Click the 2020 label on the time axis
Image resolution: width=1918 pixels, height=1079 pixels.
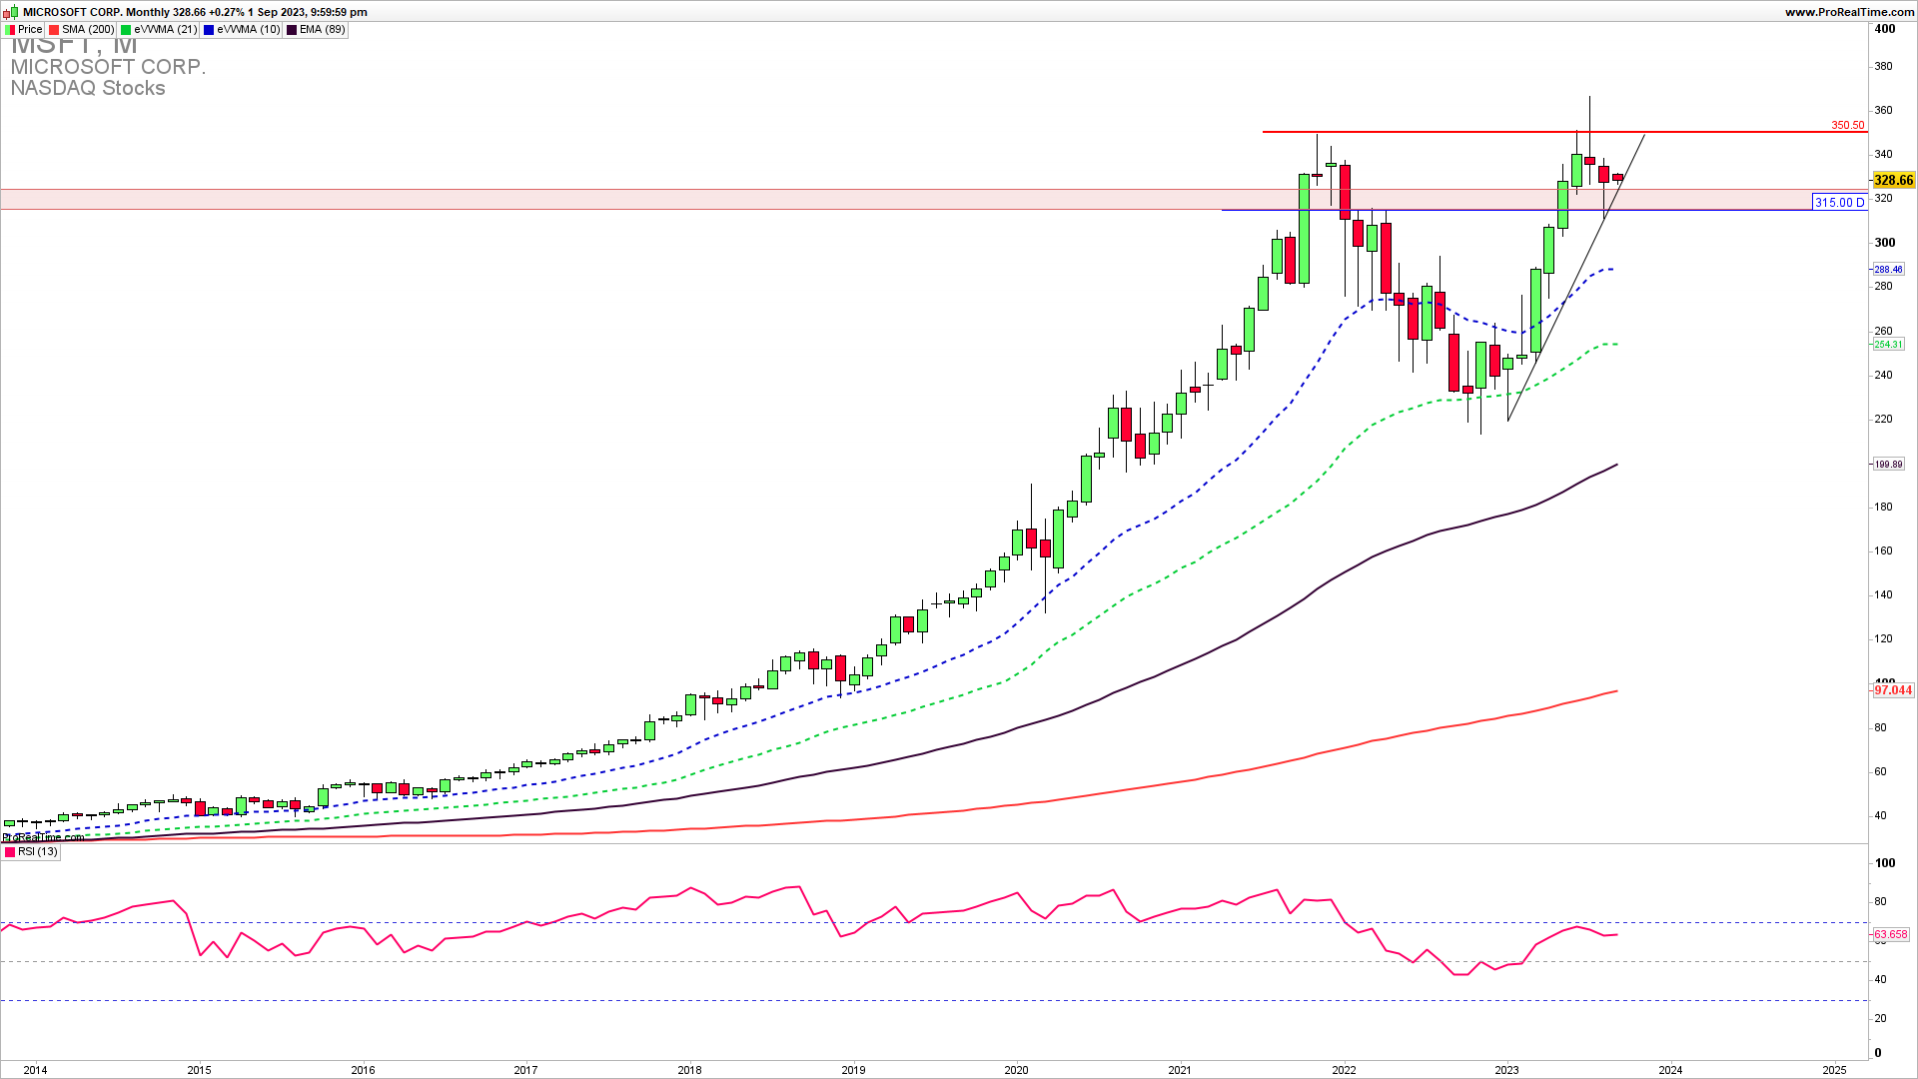(x=1016, y=1070)
